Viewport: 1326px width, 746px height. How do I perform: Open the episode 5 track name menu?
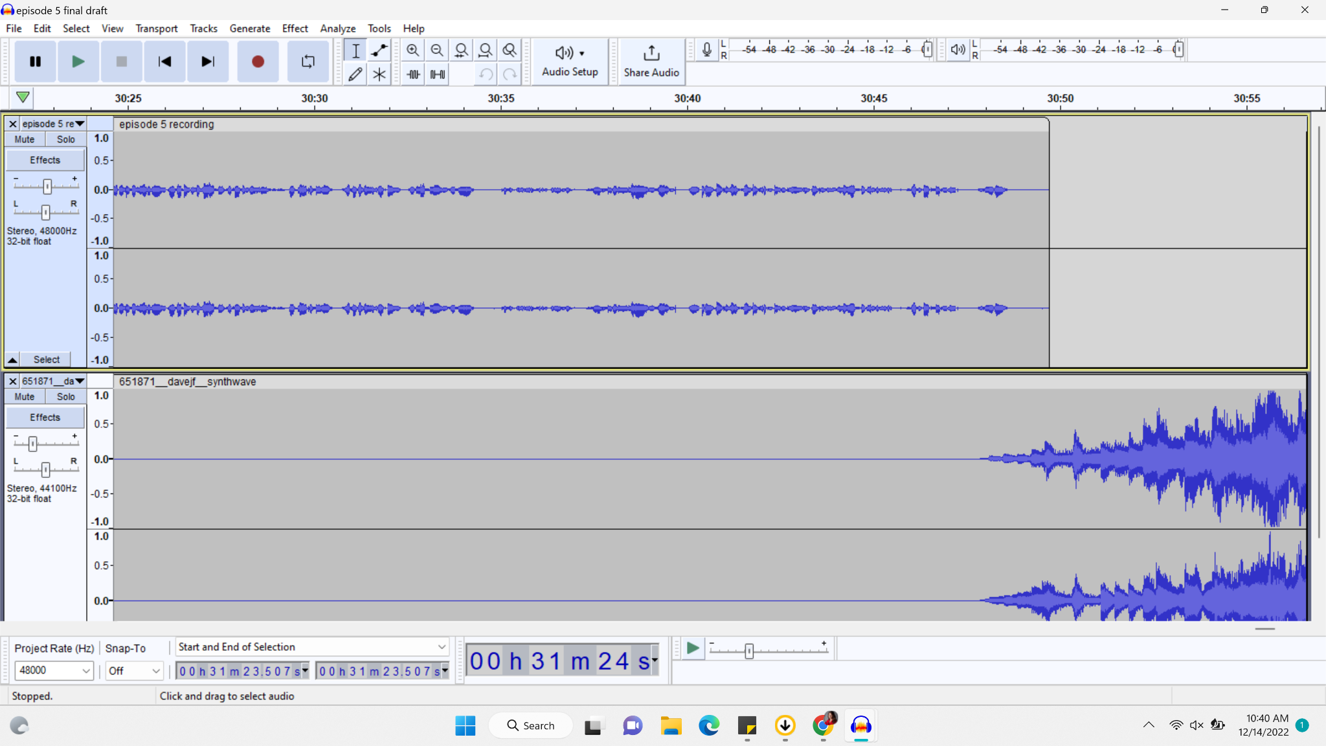tap(53, 124)
